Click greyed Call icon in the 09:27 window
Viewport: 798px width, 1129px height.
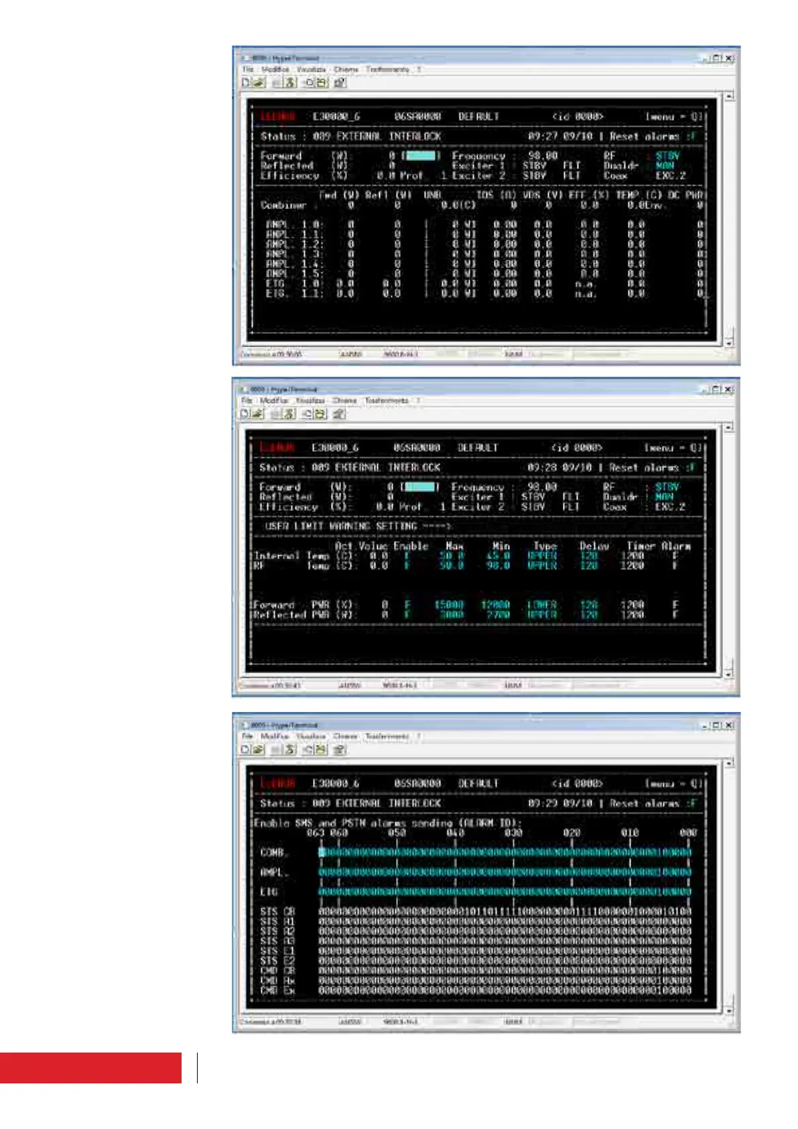pos(277,82)
